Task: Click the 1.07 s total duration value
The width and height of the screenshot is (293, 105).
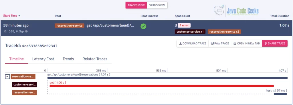Action: click(284, 25)
